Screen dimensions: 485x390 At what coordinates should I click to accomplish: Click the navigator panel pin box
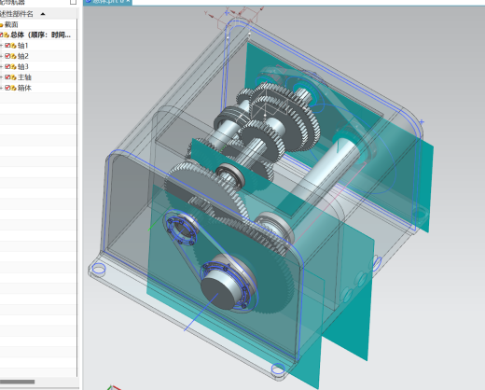point(73,2)
